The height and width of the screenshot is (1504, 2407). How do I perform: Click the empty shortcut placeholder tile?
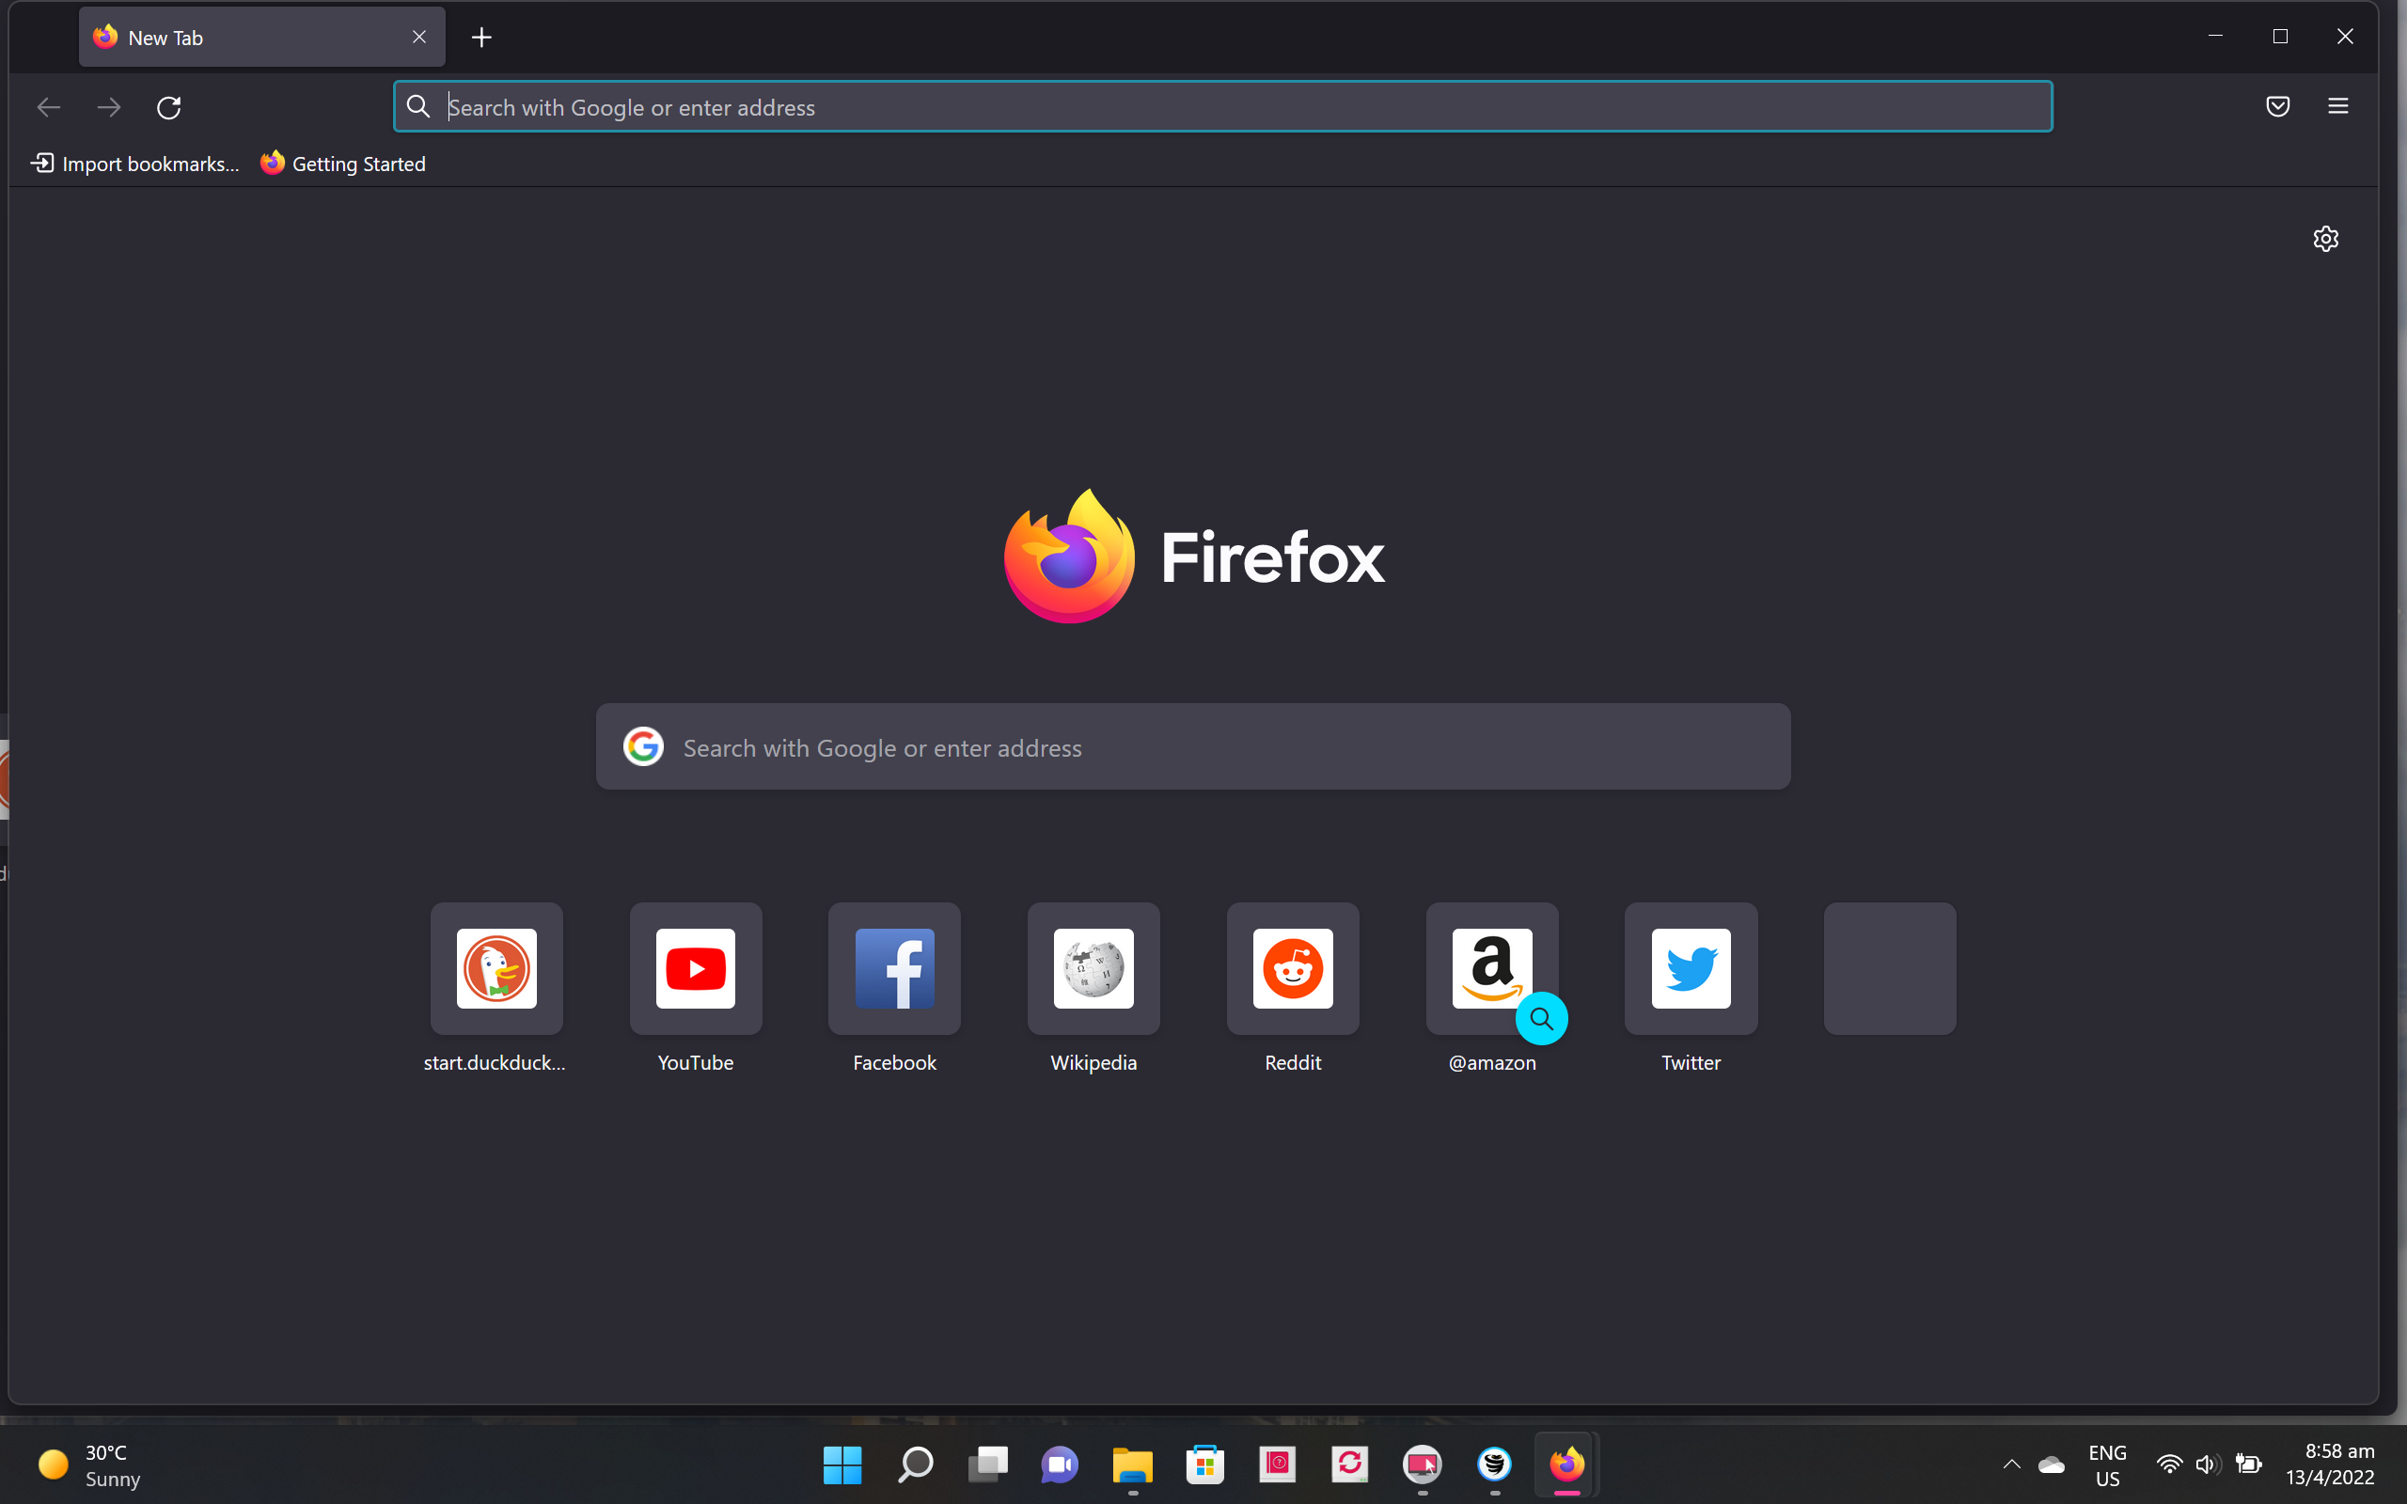pyautogui.click(x=1890, y=969)
